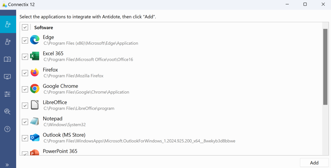The height and width of the screenshot is (168, 331).
Task: Click the Software column header
Action: [x=43, y=28]
